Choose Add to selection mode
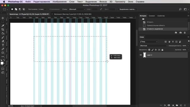Viewport: 190px width, 107px height. [16, 9]
